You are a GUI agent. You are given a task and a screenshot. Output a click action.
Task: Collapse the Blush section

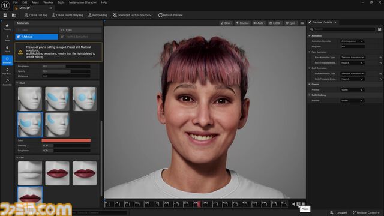[x=17, y=83]
